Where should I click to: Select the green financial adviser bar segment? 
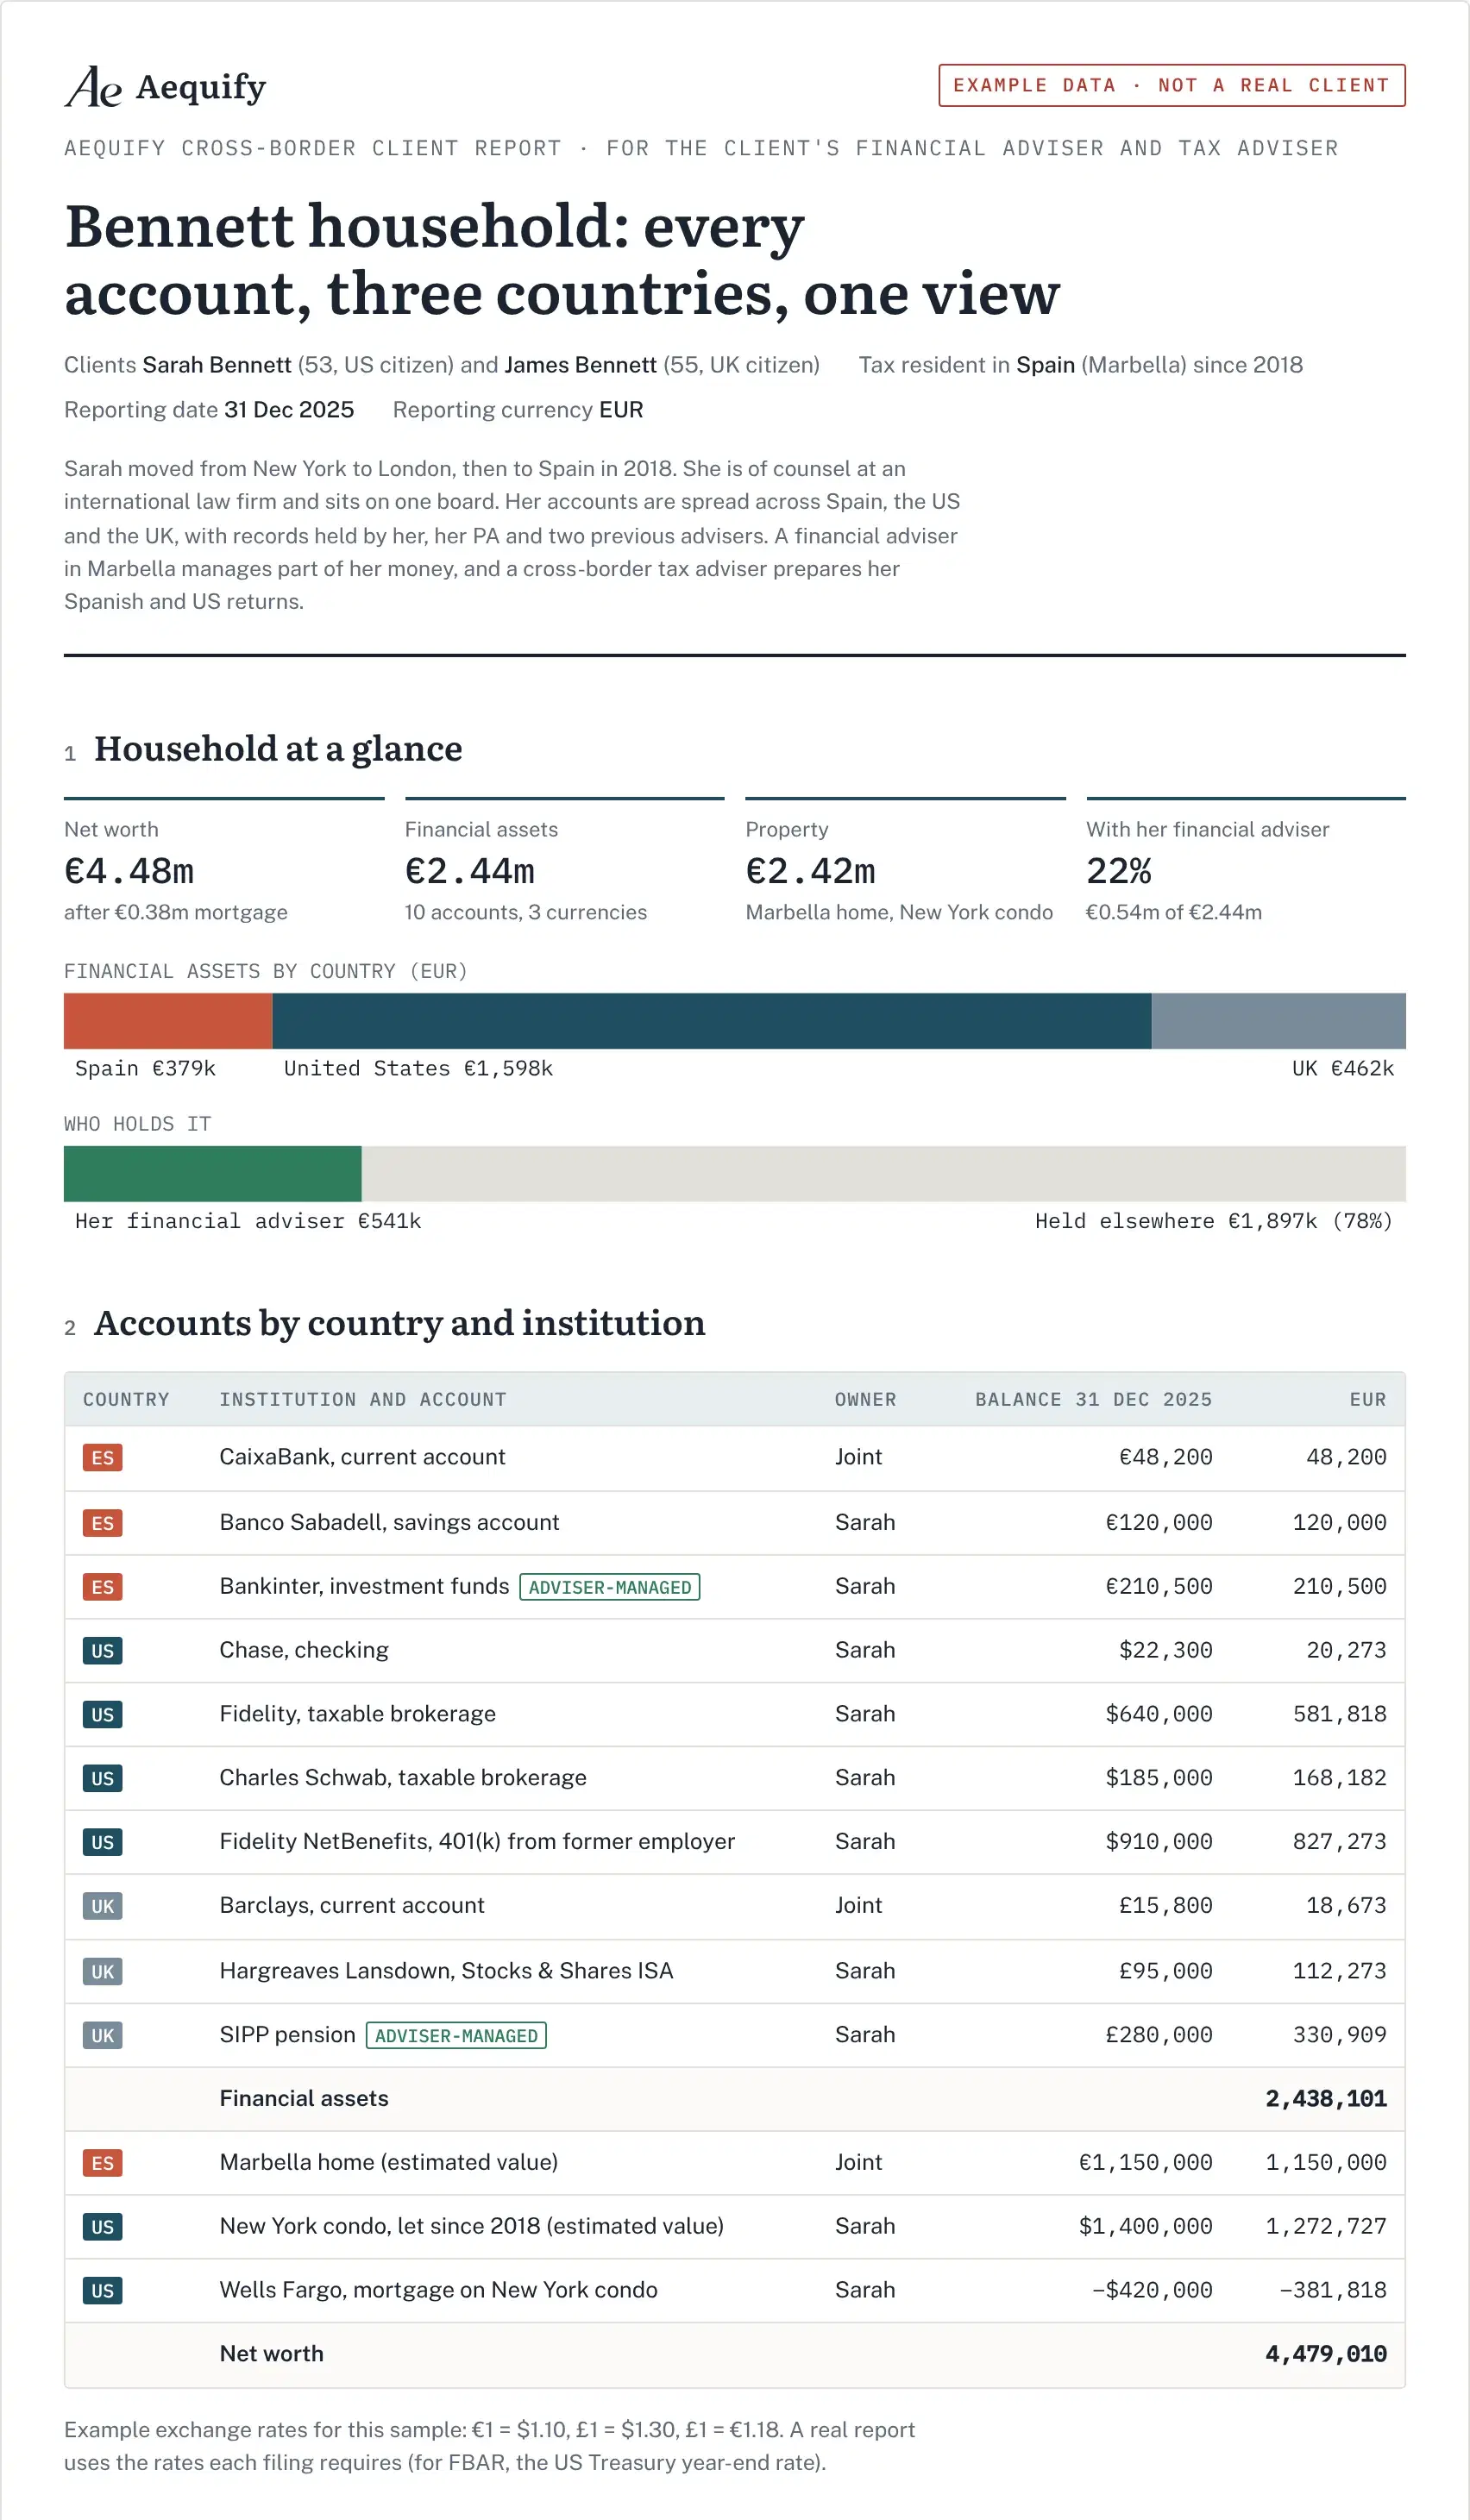tap(213, 1174)
